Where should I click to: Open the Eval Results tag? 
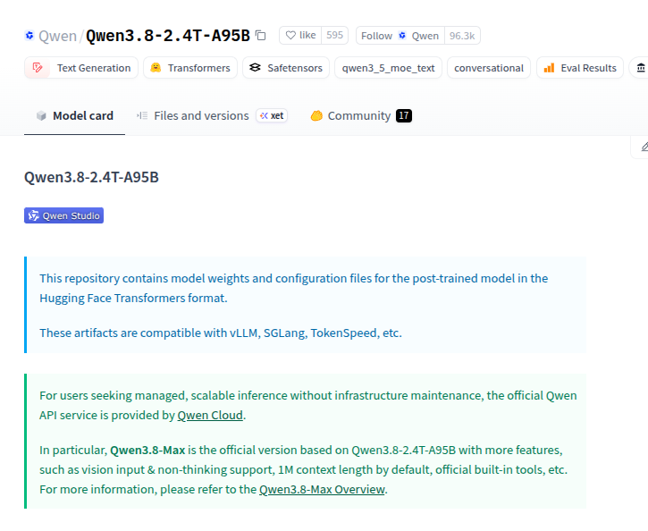pyautogui.click(x=580, y=68)
